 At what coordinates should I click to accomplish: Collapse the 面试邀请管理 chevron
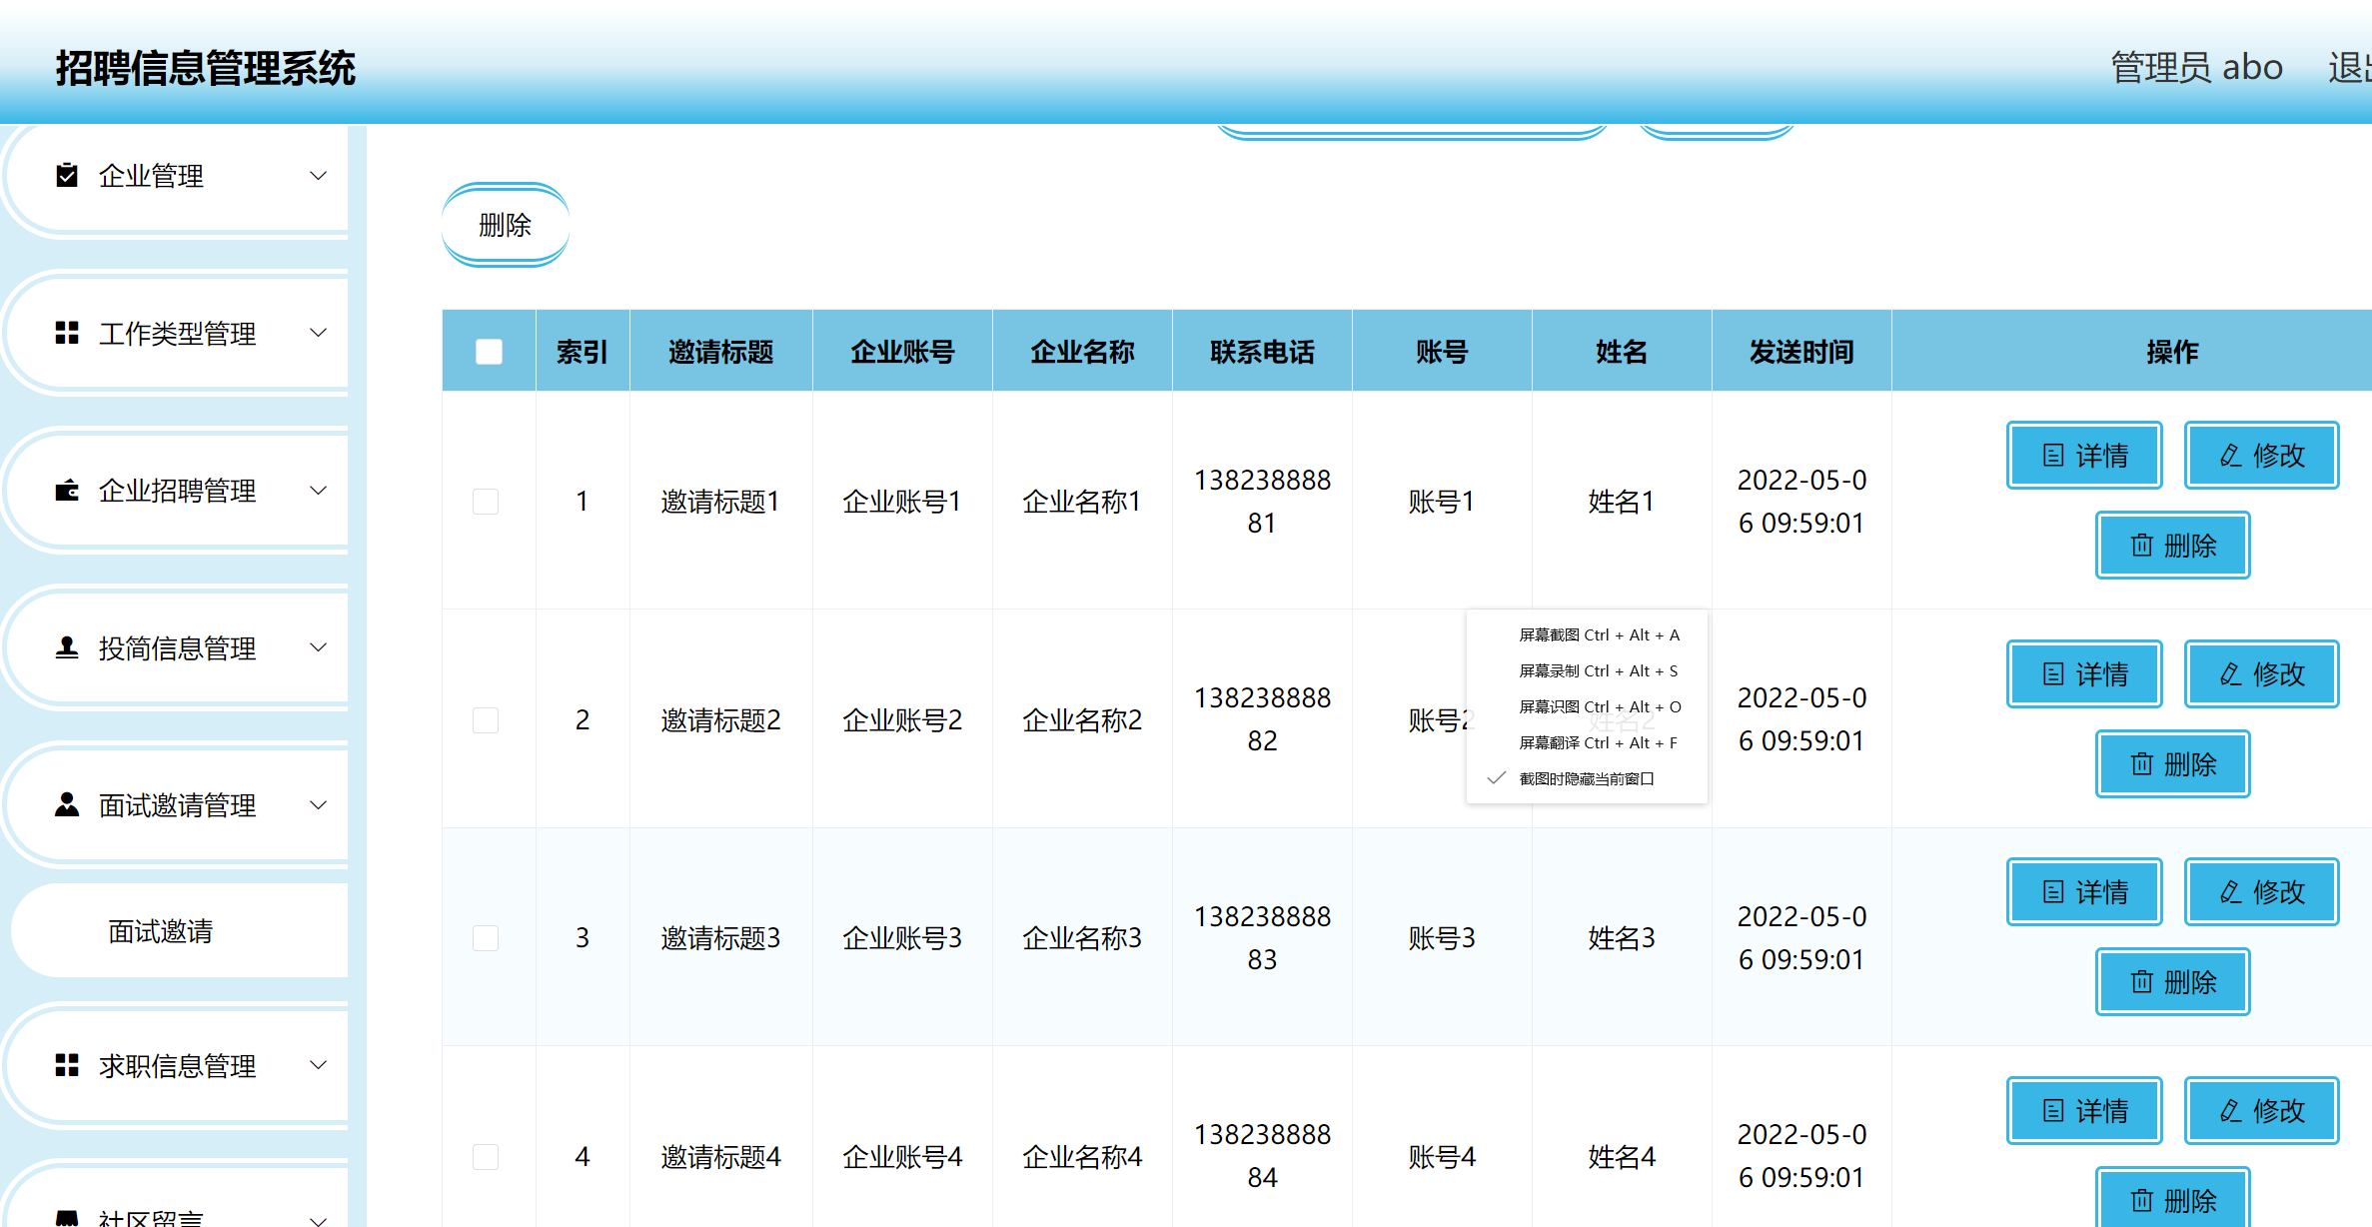tap(318, 804)
